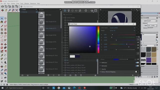Expand the Opacity section
The height and width of the screenshot is (90, 160).
(100, 69)
